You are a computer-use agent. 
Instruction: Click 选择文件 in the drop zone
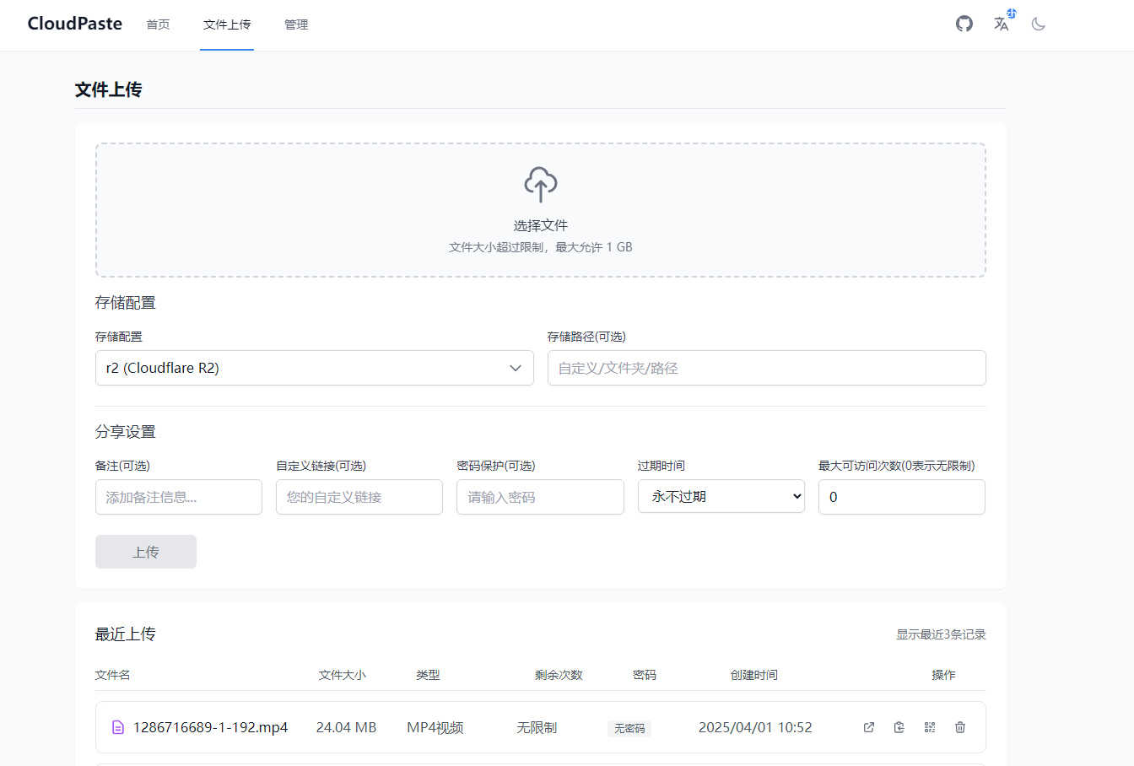coord(541,225)
